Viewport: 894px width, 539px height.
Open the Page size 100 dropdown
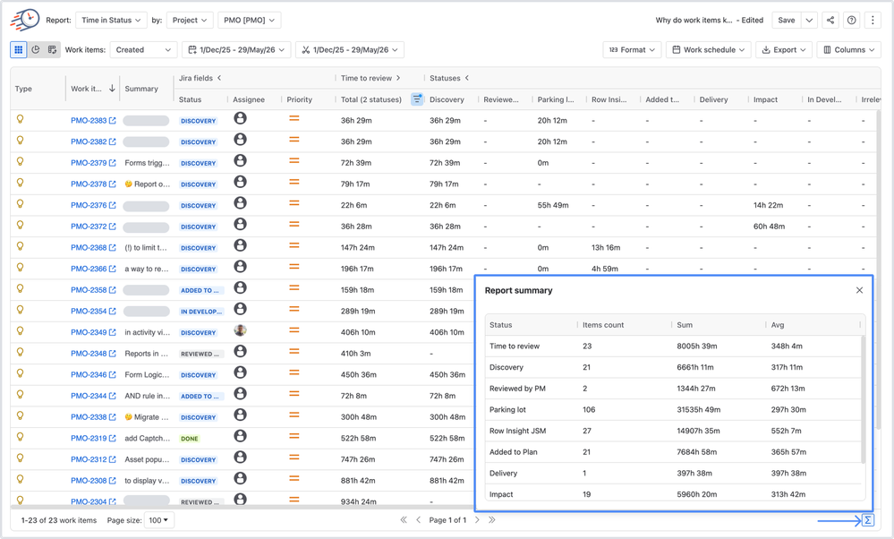tap(158, 520)
